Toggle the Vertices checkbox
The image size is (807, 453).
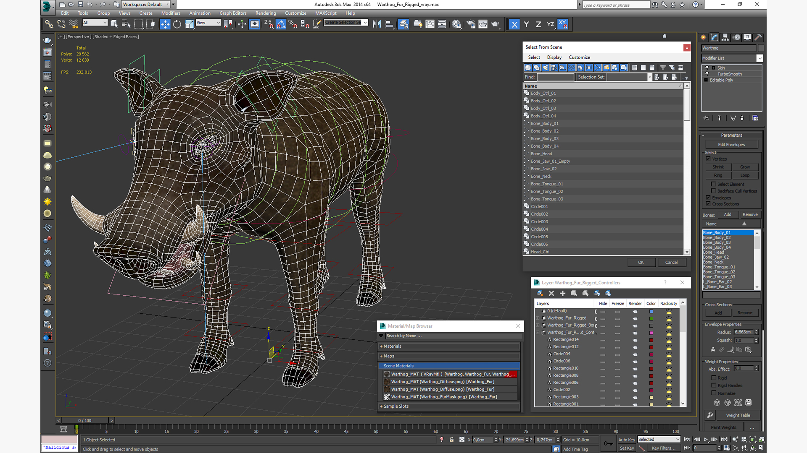(708, 159)
